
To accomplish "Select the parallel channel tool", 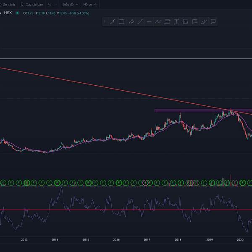I will (x=131, y=21).
